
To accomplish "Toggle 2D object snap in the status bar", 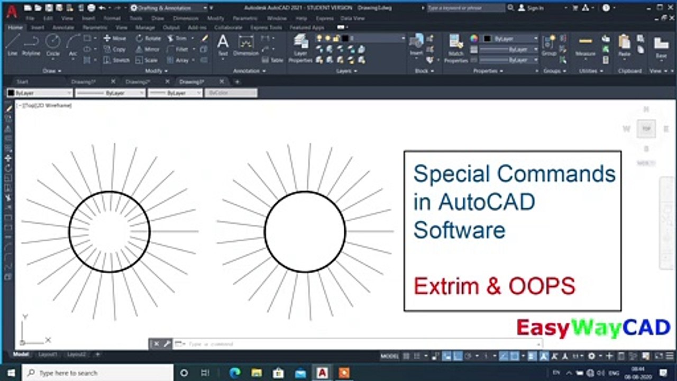I will coord(514,357).
